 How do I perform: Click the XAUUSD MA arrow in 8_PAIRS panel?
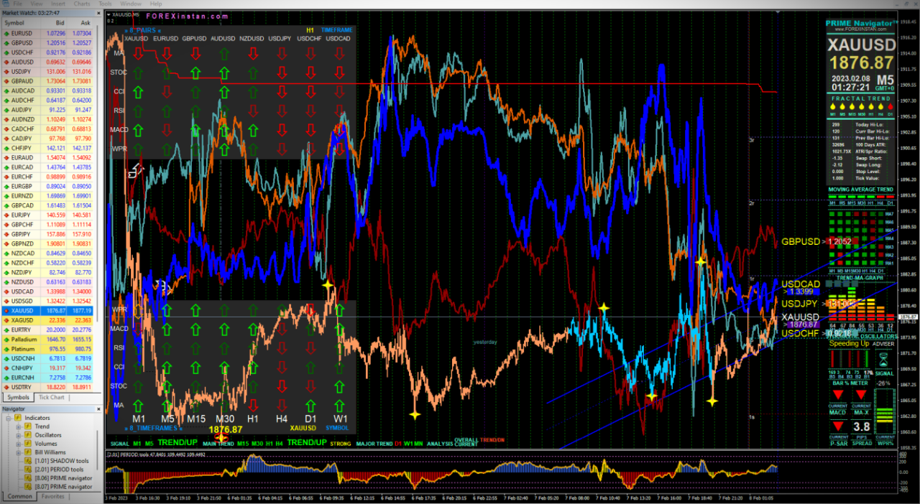click(x=137, y=54)
